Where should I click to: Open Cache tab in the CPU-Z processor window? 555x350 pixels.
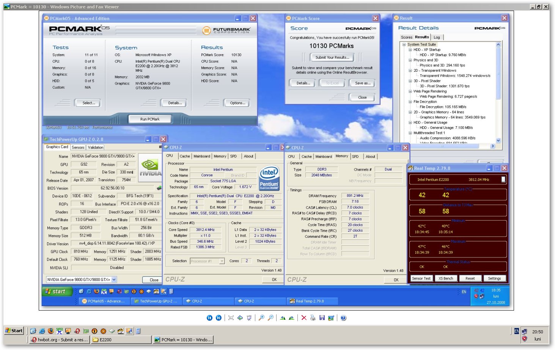(x=185, y=156)
